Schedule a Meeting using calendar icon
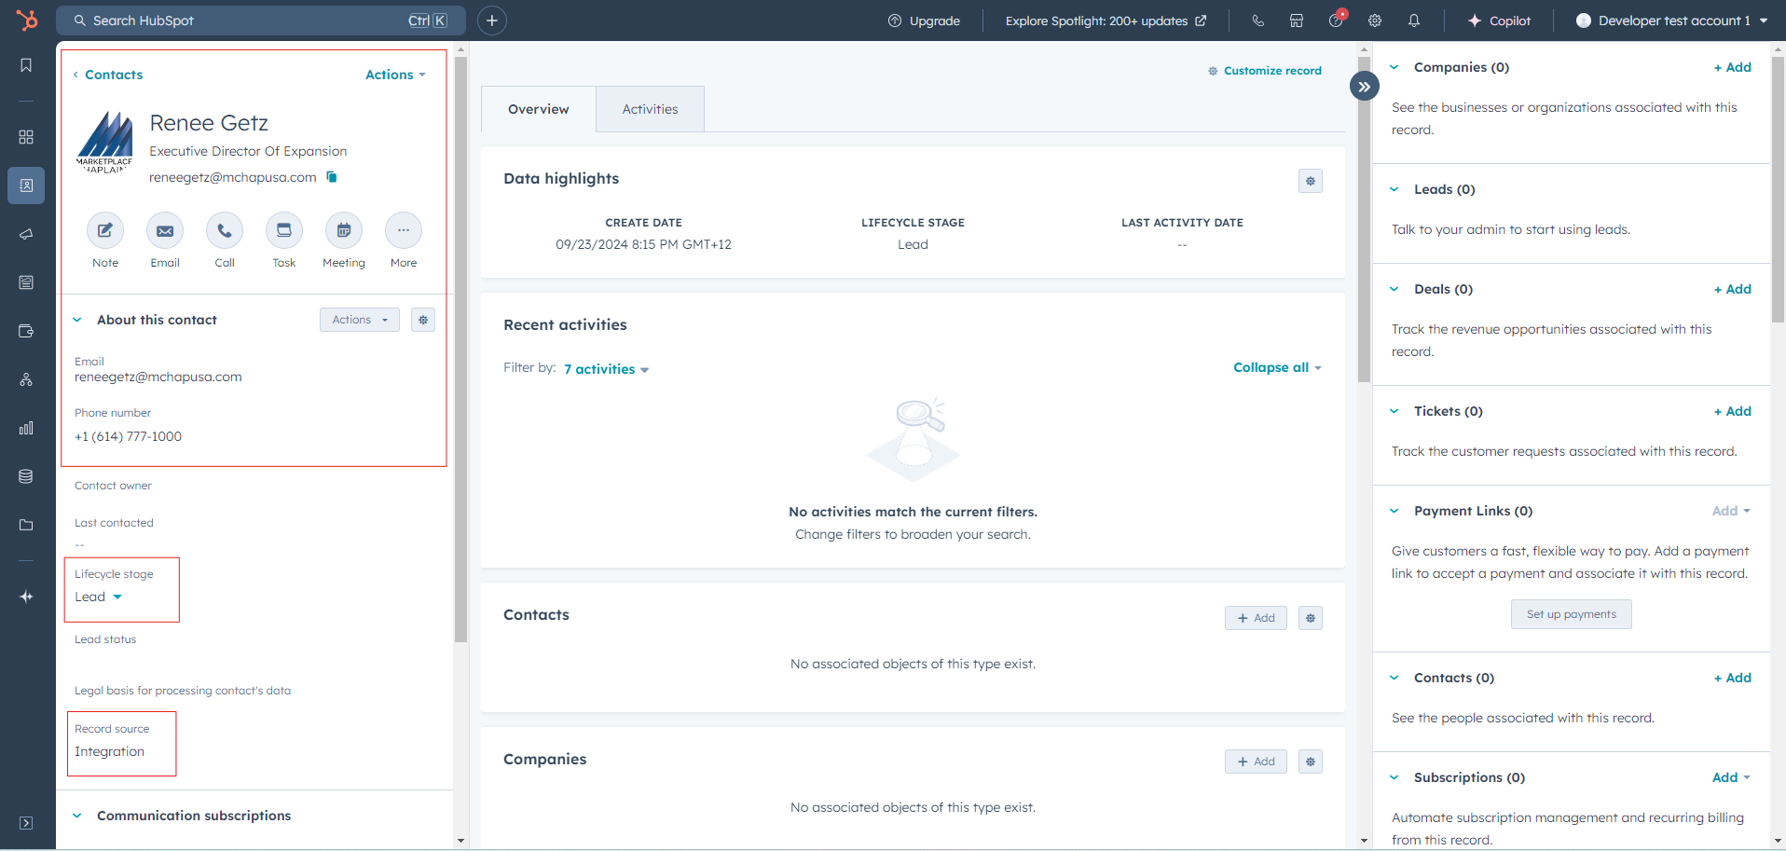The height and width of the screenshot is (851, 1786). 344,231
